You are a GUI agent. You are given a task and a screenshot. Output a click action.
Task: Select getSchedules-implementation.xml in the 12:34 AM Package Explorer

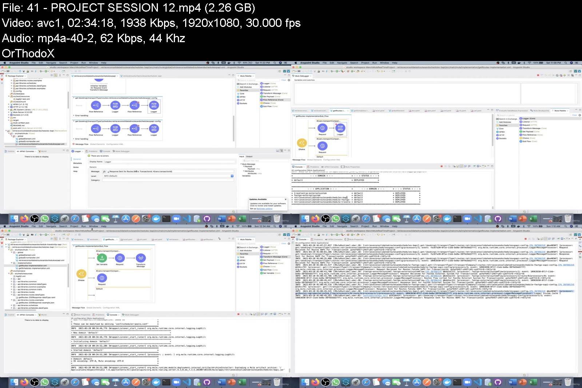(33, 268)
